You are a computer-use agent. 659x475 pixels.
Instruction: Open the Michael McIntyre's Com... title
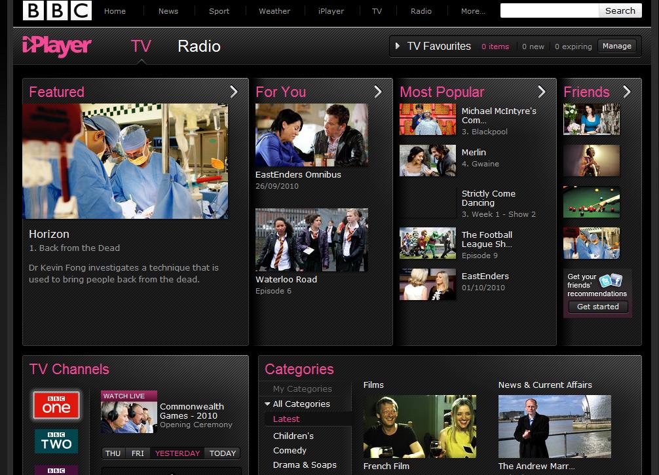pyautogui.click(x=499, y=115)
